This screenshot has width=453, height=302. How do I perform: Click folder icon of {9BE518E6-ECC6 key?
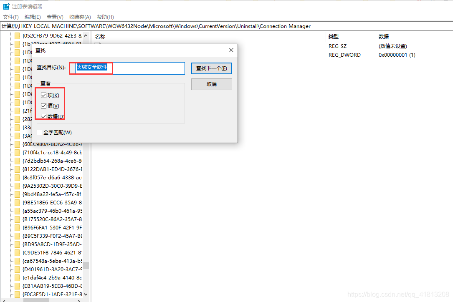[x=18, y=203]
